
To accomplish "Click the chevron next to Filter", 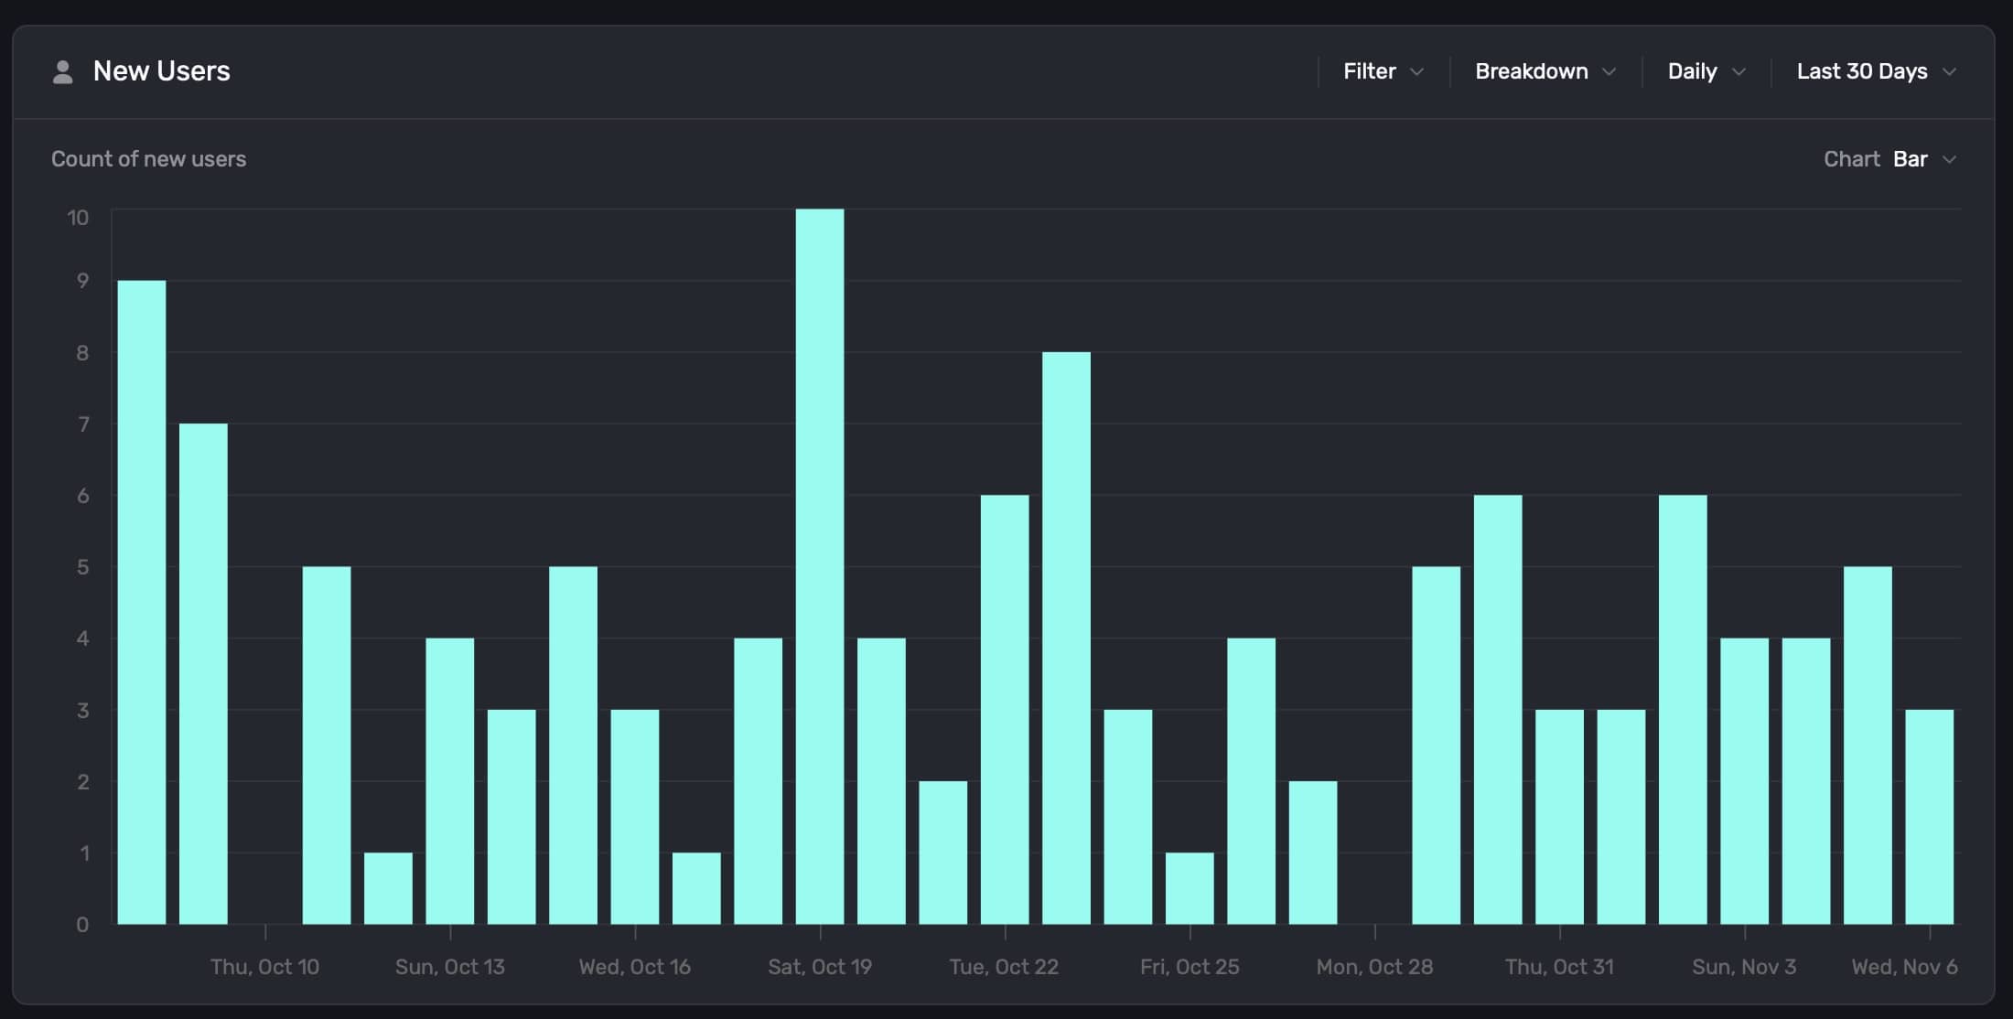I will pyautogui.click(x=1417, y=71).
